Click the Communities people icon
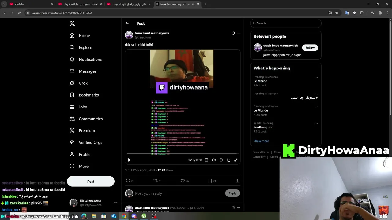 coord(72,119)
